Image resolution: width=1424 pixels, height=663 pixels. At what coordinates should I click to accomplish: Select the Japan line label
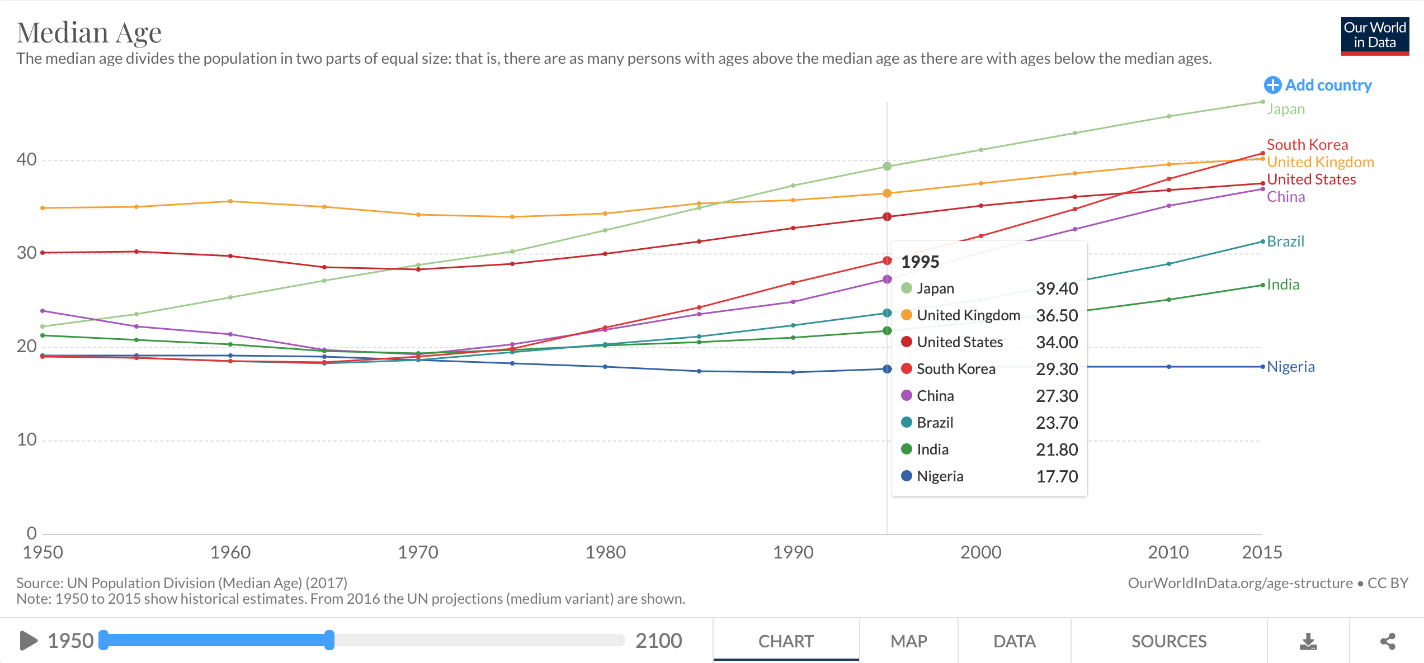coord(1285,109)
